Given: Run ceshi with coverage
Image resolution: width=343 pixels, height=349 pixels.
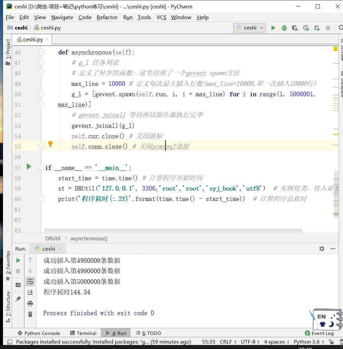Looking at the screenshot, I should pyautogui.click(x=295, y=28).
